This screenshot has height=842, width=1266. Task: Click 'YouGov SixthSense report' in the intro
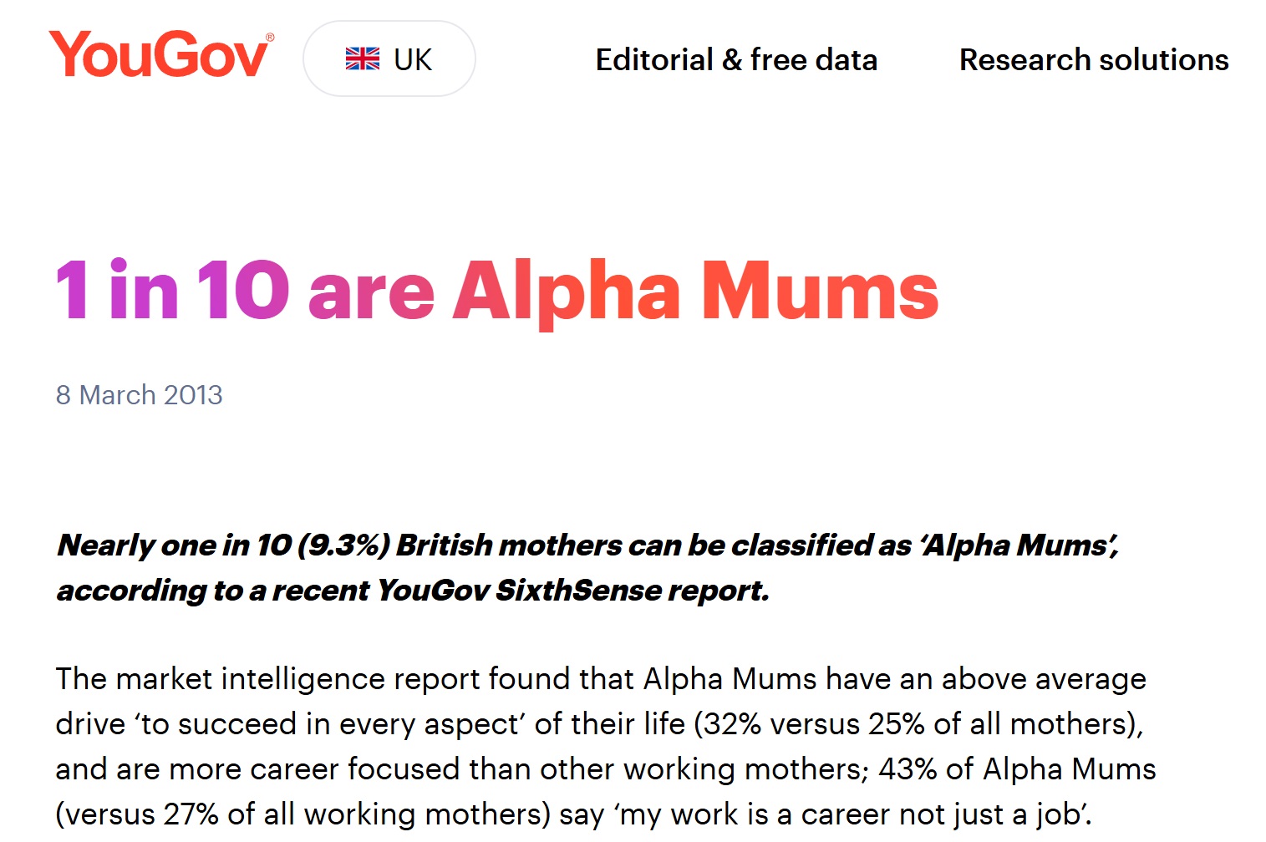pos(572,591)
